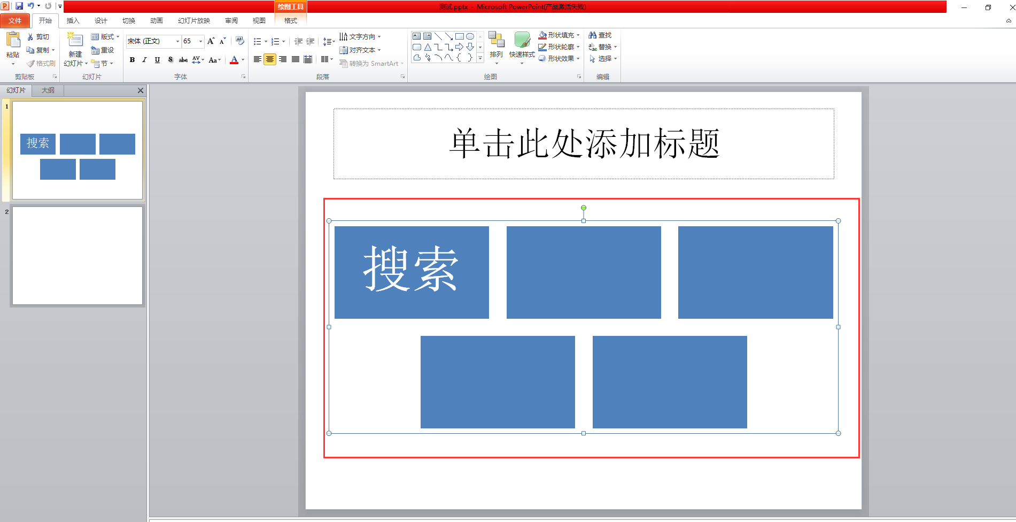Toggle Strikethrough formatting
Image resolution: width=1016 pixels, height=522 pixels.
click(x=183, y=60)
